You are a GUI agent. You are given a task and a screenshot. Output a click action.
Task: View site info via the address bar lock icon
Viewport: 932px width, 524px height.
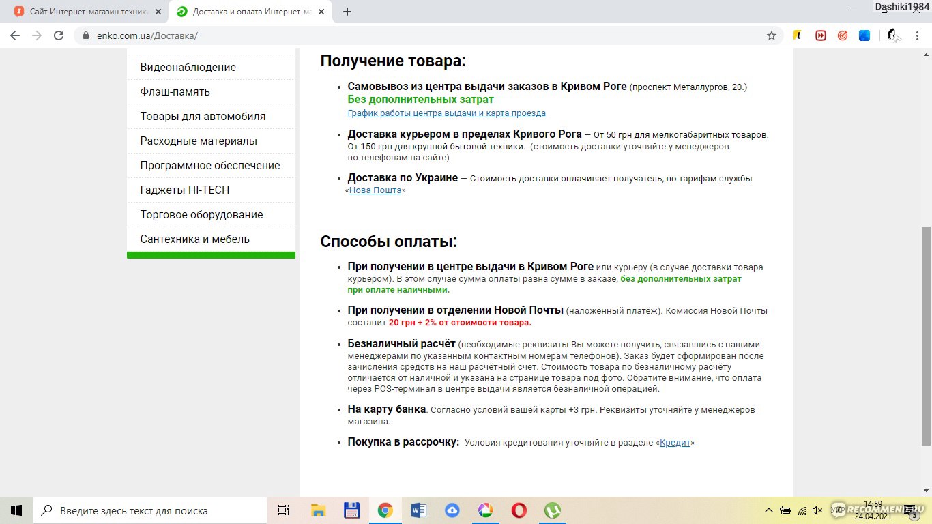[x=86, y=35]
